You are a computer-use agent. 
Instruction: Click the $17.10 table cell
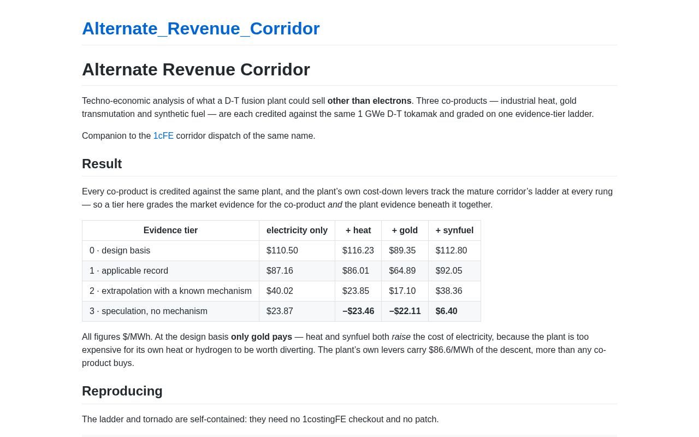(x=405, y=291)
